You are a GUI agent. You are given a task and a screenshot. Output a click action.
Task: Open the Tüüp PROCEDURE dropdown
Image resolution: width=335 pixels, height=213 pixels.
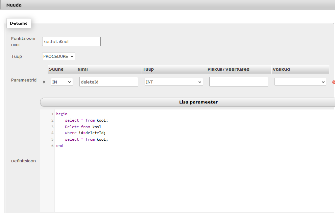59,56
